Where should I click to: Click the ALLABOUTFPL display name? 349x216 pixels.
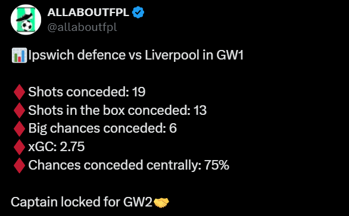88,12
